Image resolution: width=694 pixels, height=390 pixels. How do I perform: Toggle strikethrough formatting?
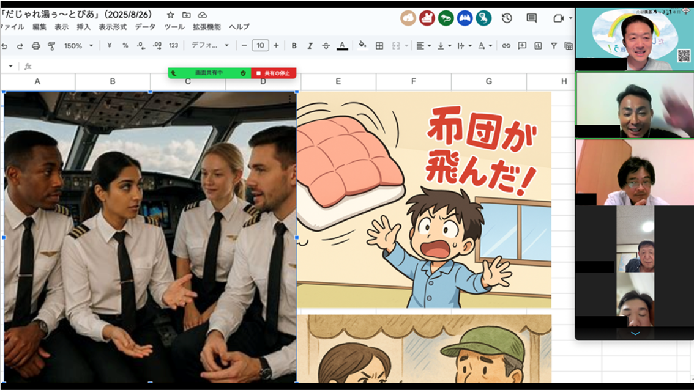coord(326,46)
